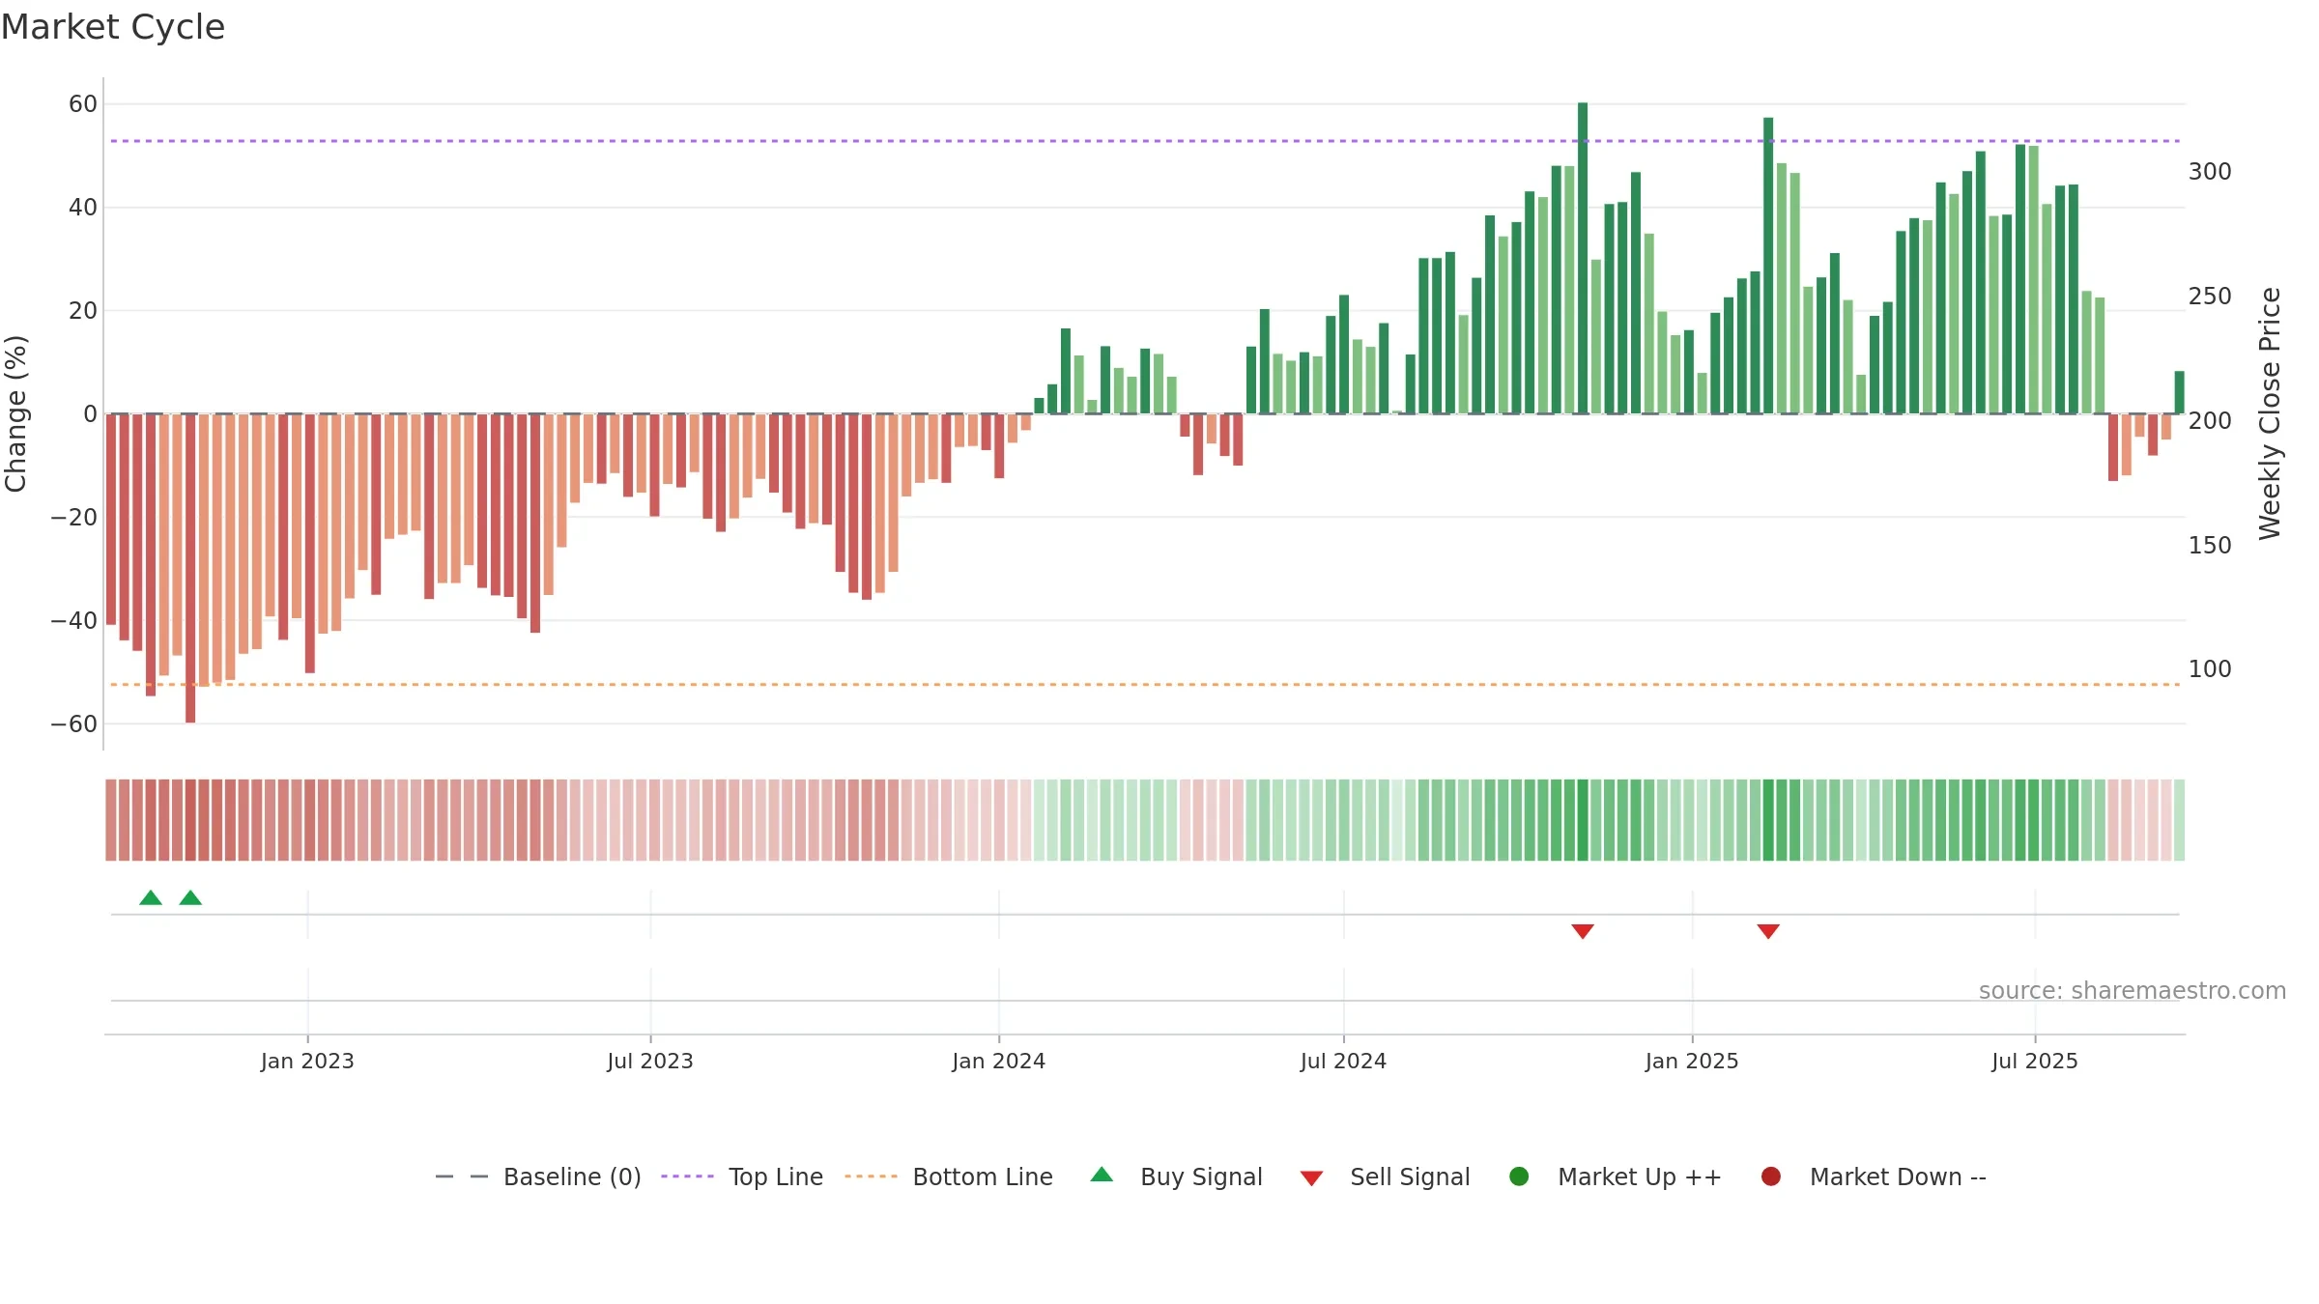This screenshot has width=2319, height=1304.
Task: Click the red Market Down legend circle
Action: (1771, 1176)
